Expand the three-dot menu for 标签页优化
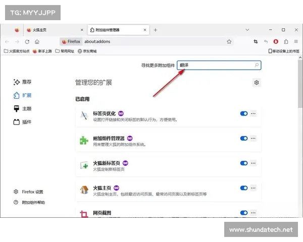The height and width of the screenshot is (242, 303). [x=254, y=113]
